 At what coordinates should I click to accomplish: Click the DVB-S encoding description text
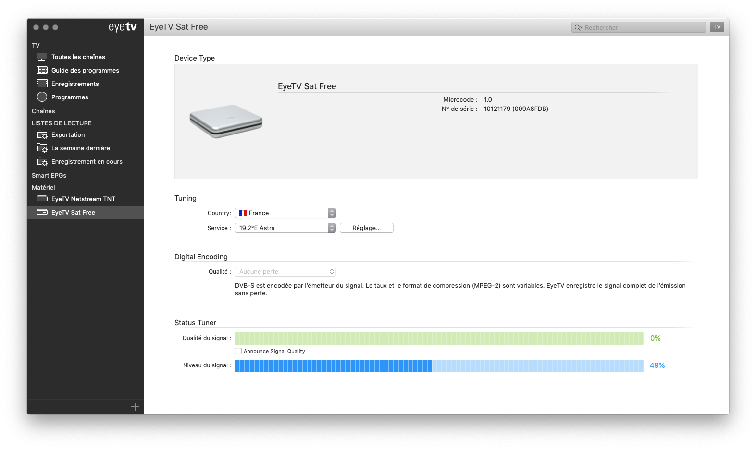(x=460, y=289)
